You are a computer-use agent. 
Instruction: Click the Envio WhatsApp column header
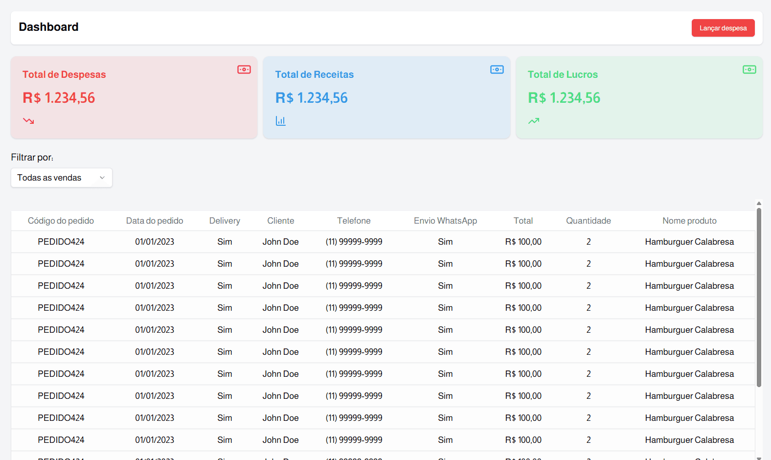click(445, 221)
